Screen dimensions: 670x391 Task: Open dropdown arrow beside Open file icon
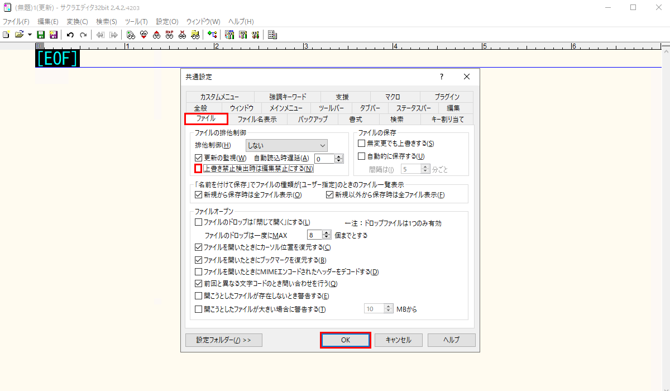tap(30, 35)
